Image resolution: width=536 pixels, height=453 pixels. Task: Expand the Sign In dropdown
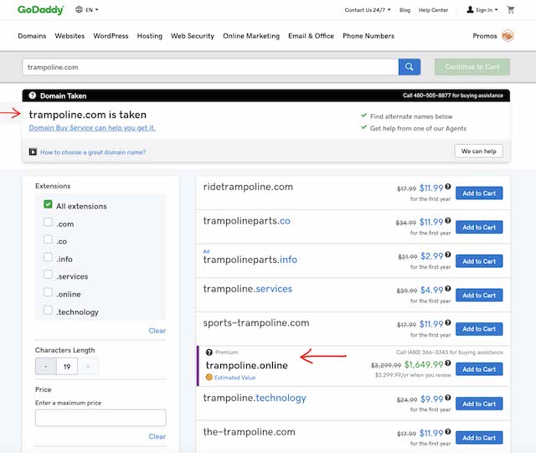click(482, 10)
